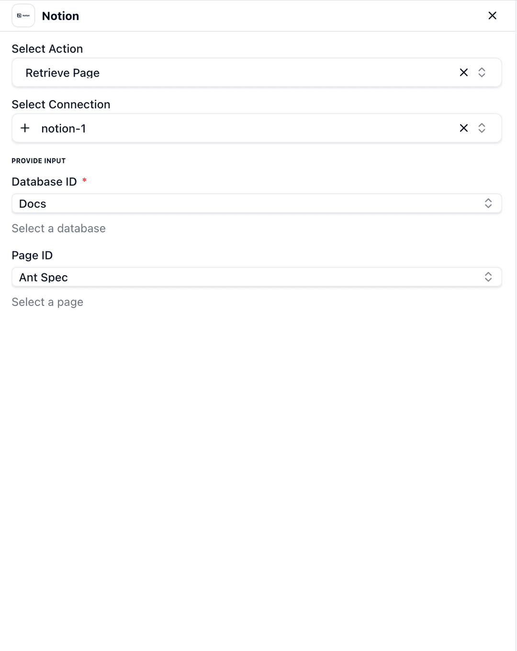Click the Notion app icon in the header
This screenshot has width=517, height=651.
click(x=23, y=15)
